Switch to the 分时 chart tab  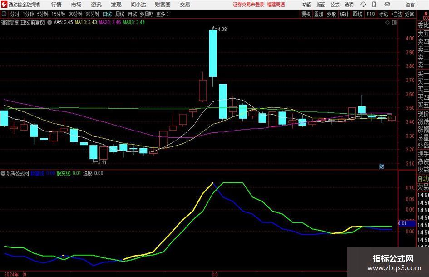[x=15, y=14]
